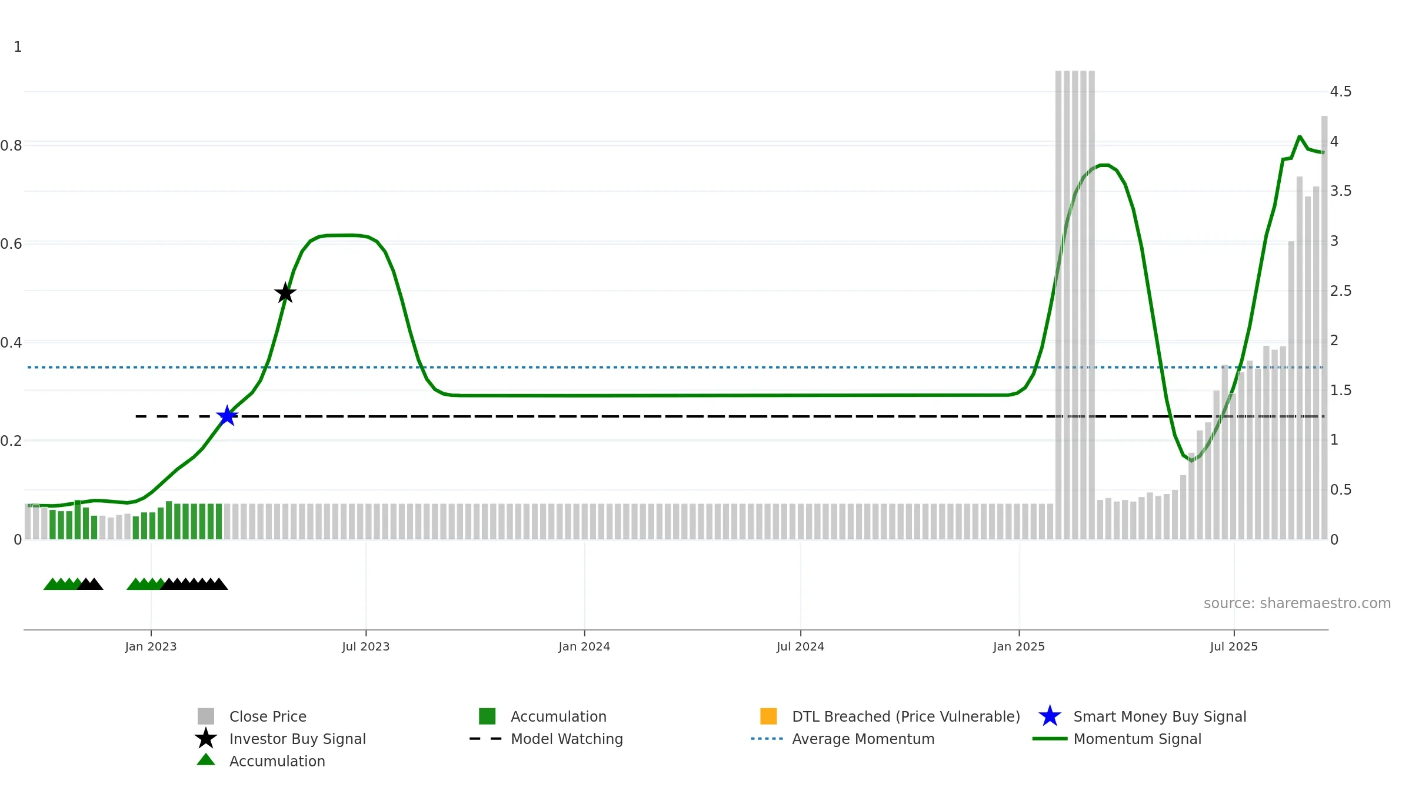Screen dimensions: 1412x794
Task: Click the Jan 2023 axis label
Action: tap(151, 647)
